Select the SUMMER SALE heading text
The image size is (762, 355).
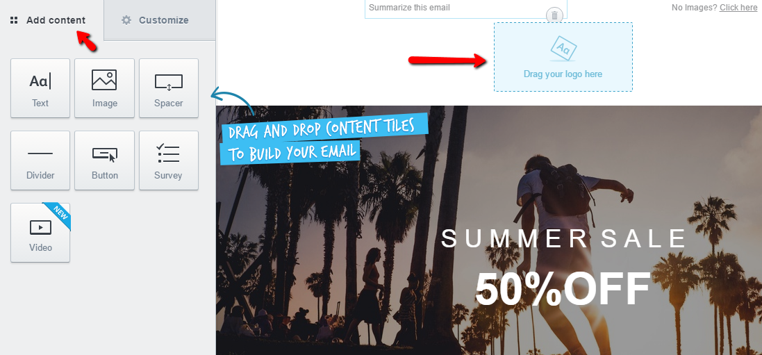pos(563,239)
